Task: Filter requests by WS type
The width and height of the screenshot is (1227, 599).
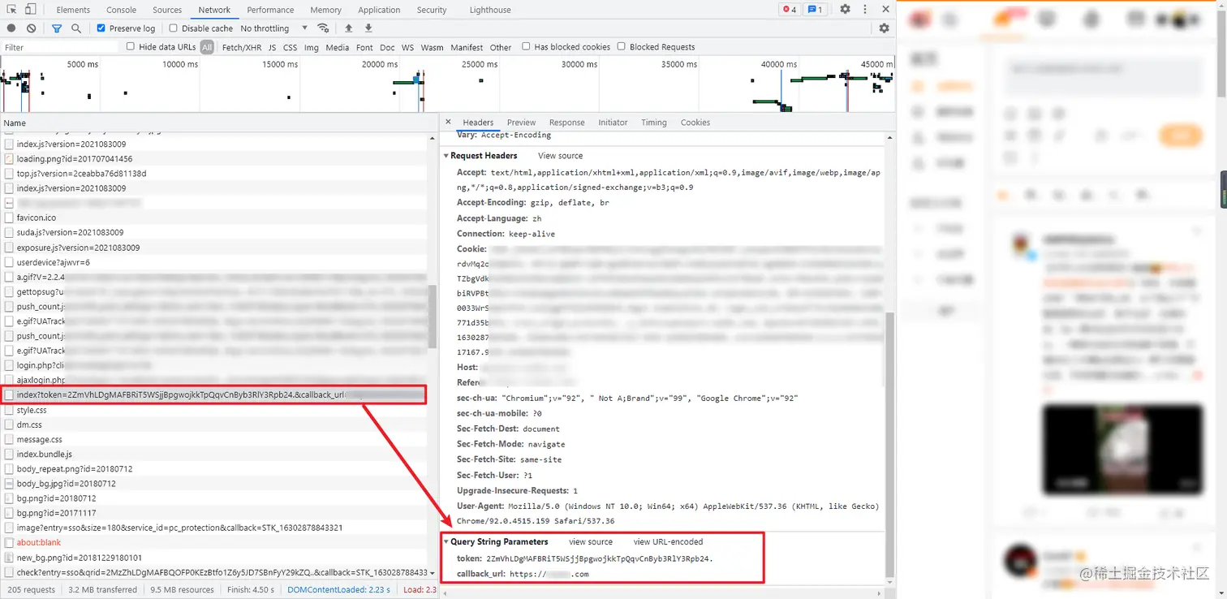Action: (407, 47)
